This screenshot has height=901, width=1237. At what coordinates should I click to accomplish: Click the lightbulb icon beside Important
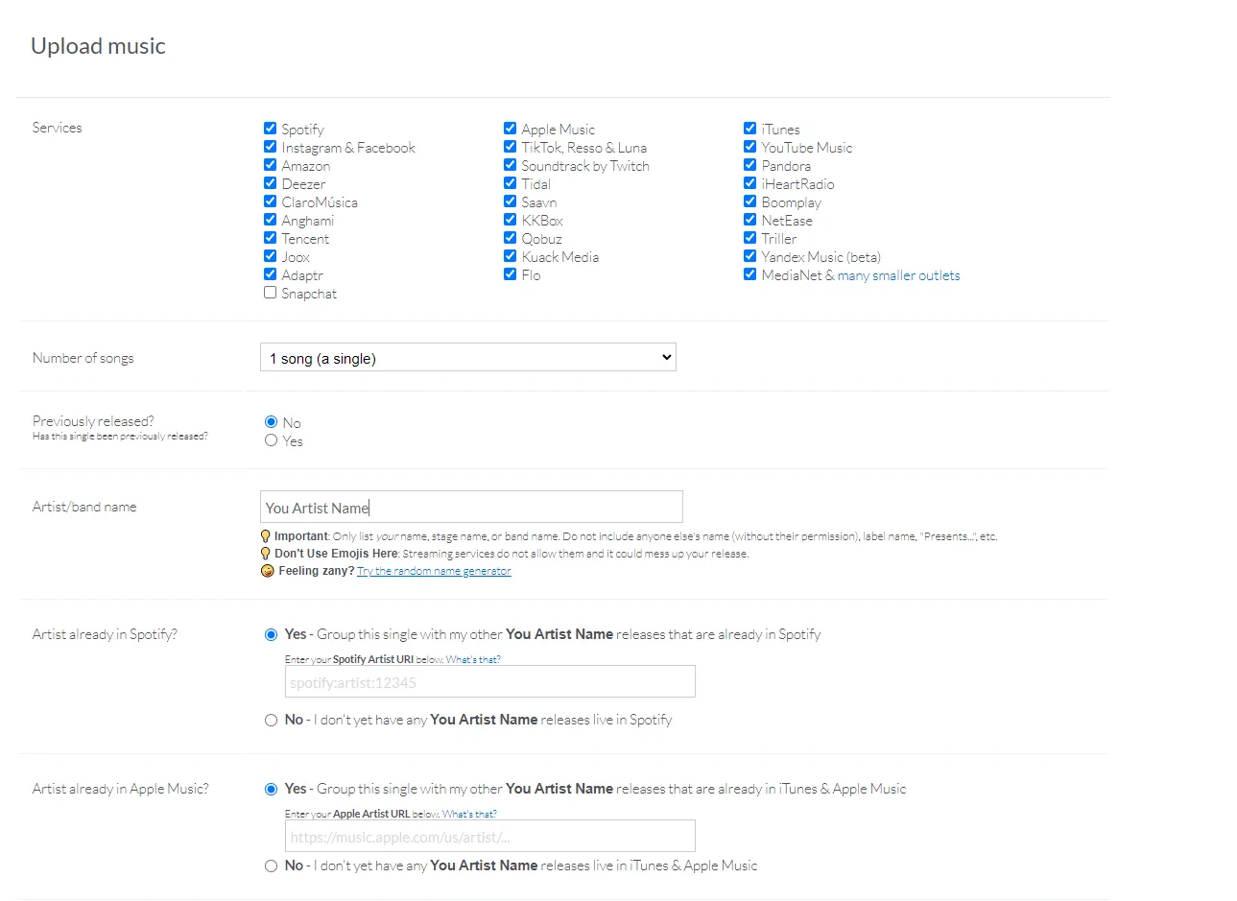point(266,536)
